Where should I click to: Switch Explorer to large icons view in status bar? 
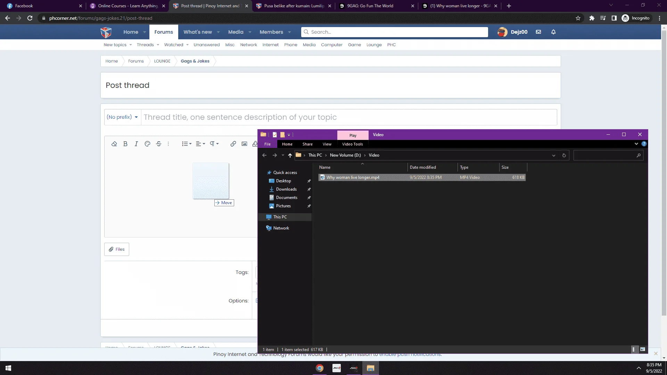click(x=643, y=349)
